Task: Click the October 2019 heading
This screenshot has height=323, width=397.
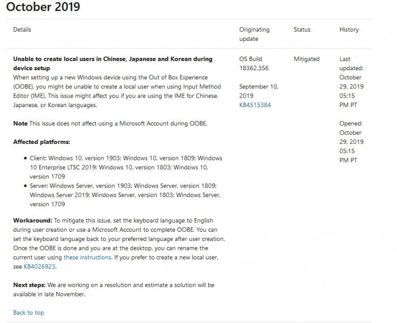Action: (43, 7)
